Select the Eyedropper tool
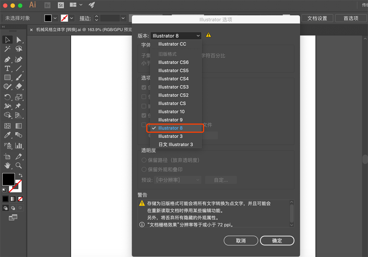Screen dimensions: 368x257 point(7,134)
